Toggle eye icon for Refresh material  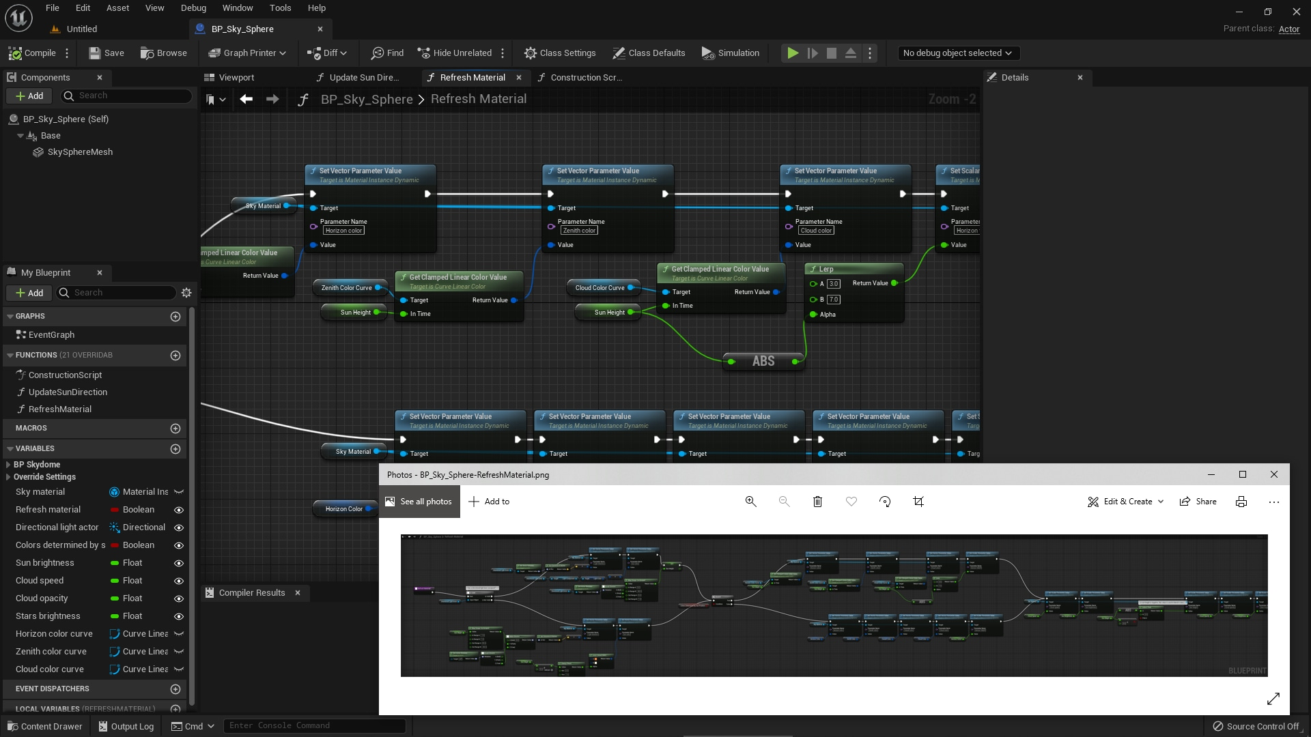[x=179, y=510]
